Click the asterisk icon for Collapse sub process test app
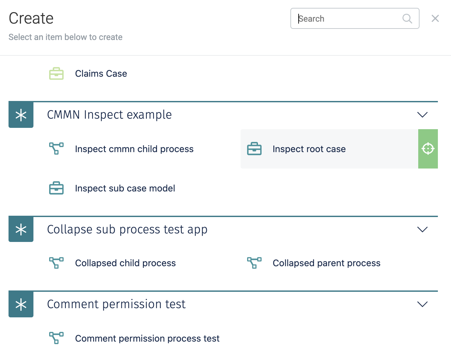Screen dimensions: 451x358 pyautogui.click(x=21, y=229)
